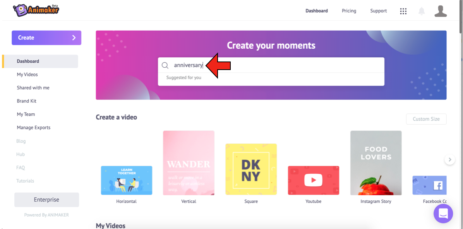Open the chat support bubble
Viewport: 463px width, 229px height.
443,213
